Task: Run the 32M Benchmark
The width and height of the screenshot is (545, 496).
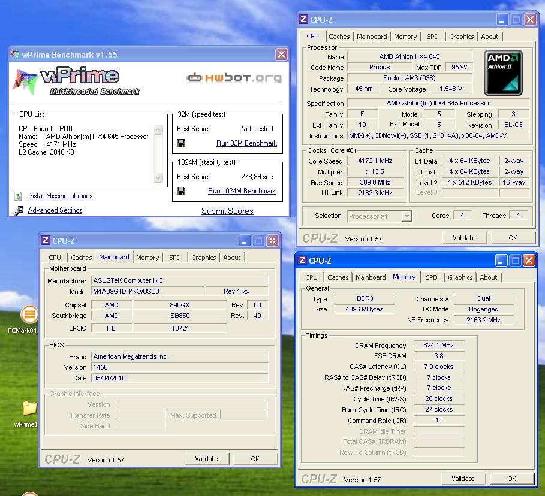Action: coord(246,143)
